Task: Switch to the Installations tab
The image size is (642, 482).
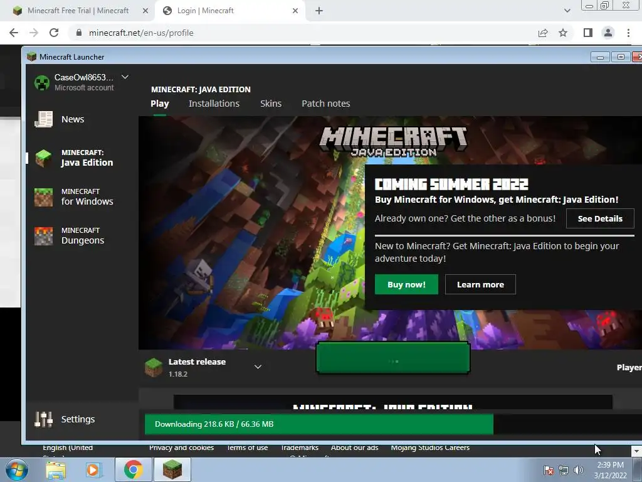Action: [214, 104]
